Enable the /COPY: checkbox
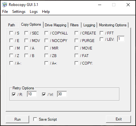Image resolution: width=136 pixels, height=126 pixels. (x=76, y=63)
